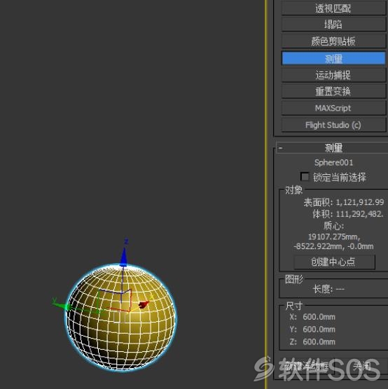Screen dimensions: 388x389
Task: Launch the MAXScript utility
Action: pyautogui.click(x=333, y=108)
